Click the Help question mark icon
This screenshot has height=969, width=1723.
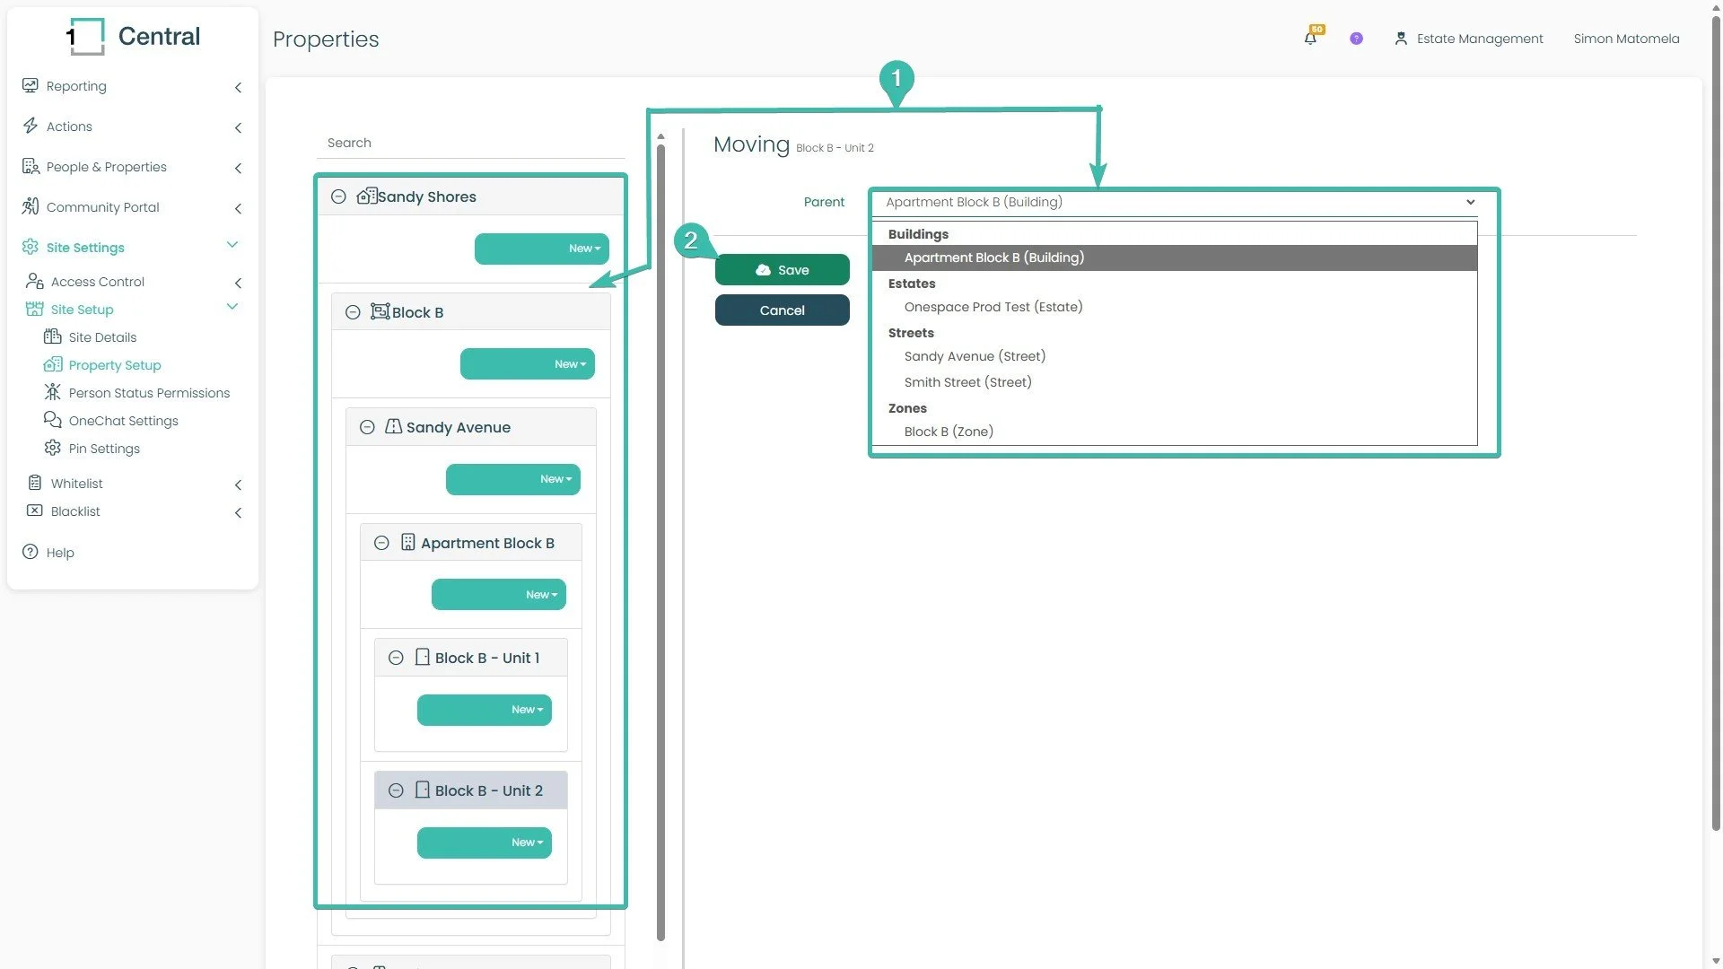[31, 552]
